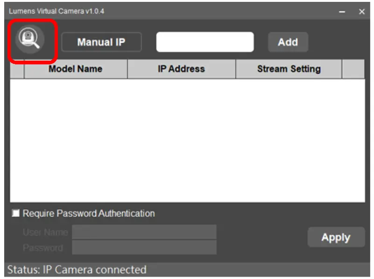Close the Lumens Virtual Camera window
The height and width of the screenshot is (279, 374).
tap(362, 12)
